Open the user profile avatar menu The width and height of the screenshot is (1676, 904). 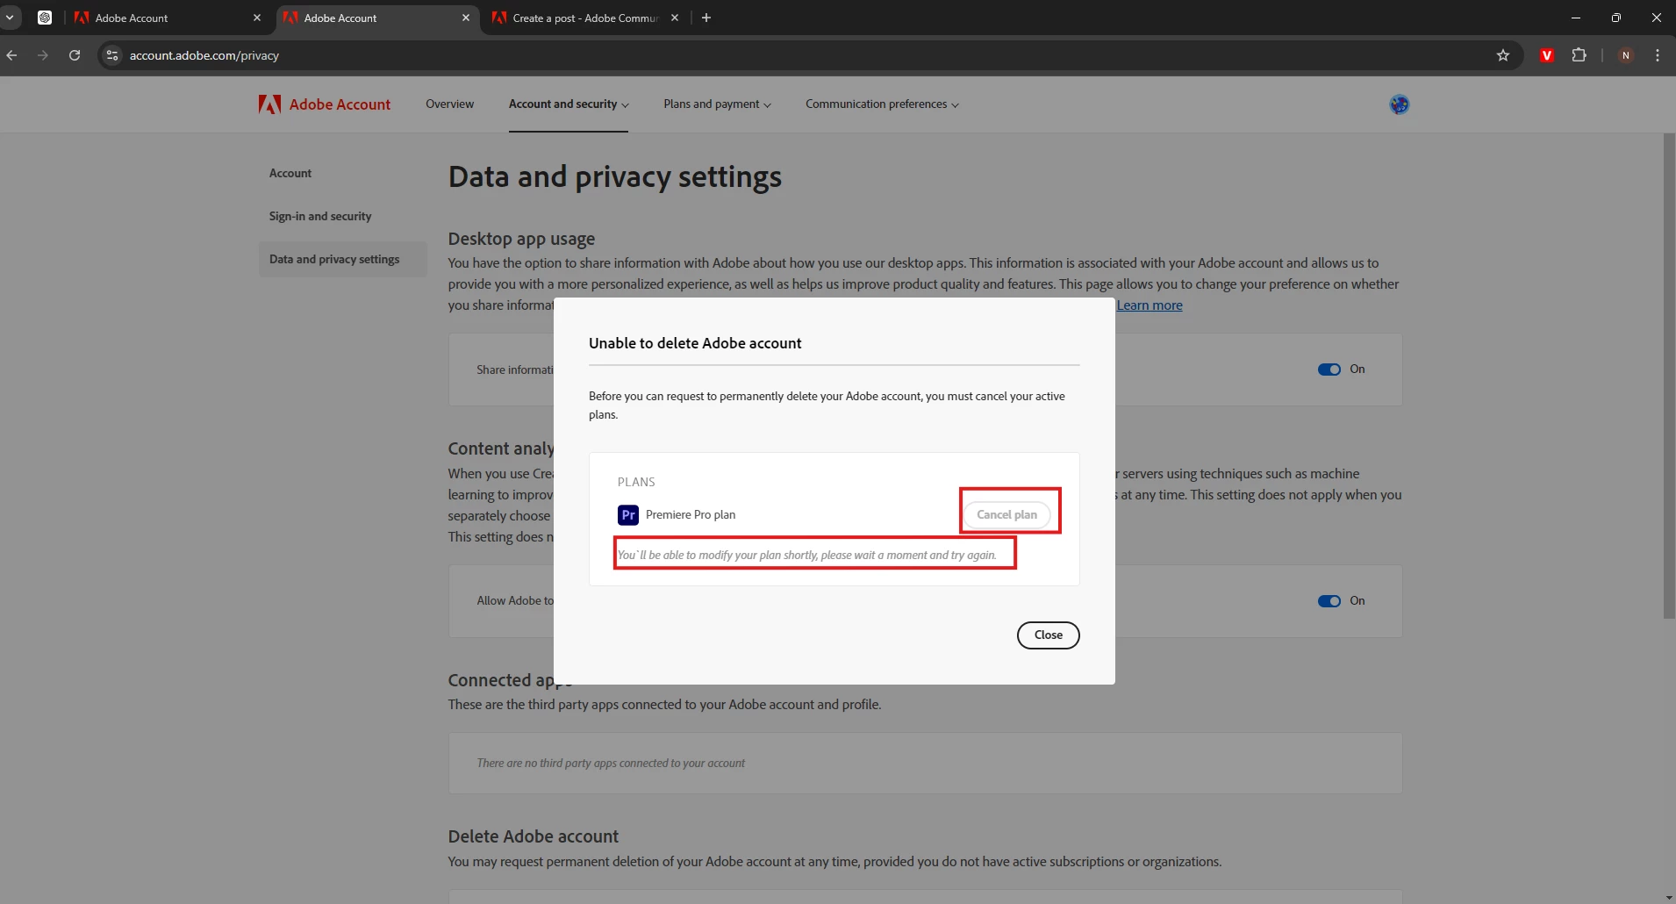[x=1400, y=104]
